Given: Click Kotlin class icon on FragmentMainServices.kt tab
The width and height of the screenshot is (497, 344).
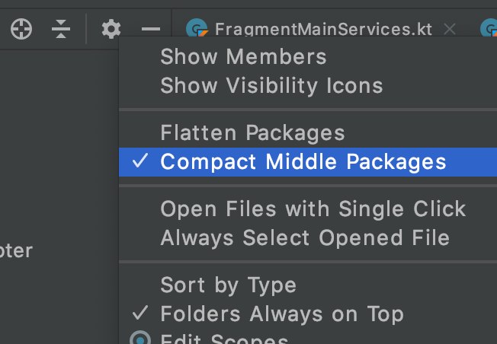Looking at the screenshot, I should 197,28.
